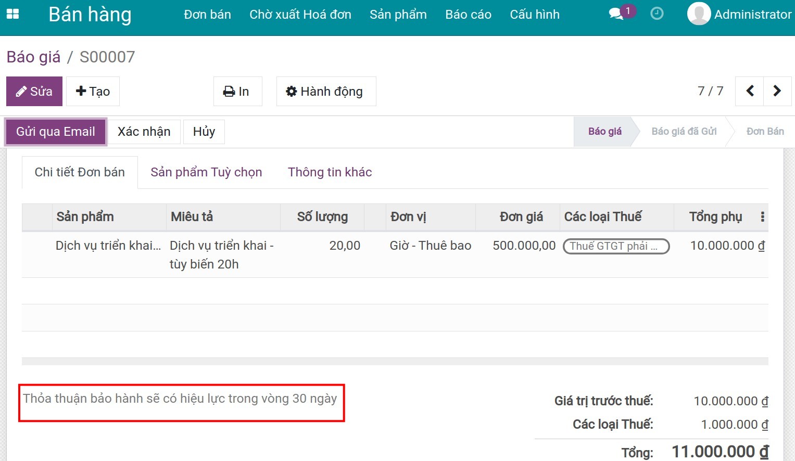Select the Đơn Bán status stage
Screen dimensions: 795x461
pos(765,132)
